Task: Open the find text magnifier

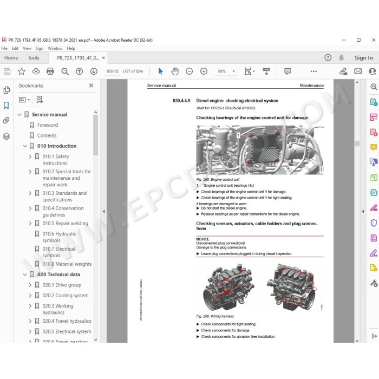Action: tap(65, 71)
